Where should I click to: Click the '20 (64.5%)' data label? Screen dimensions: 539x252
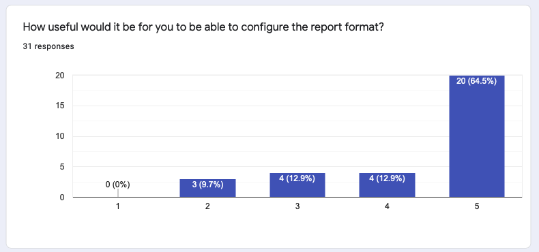click(x=476, y=81)
